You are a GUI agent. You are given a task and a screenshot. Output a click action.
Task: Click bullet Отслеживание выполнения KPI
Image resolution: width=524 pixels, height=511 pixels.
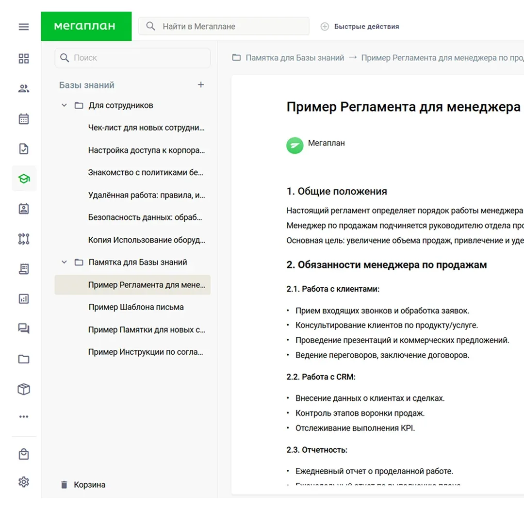pyautogui.click(x=355, y=428)
